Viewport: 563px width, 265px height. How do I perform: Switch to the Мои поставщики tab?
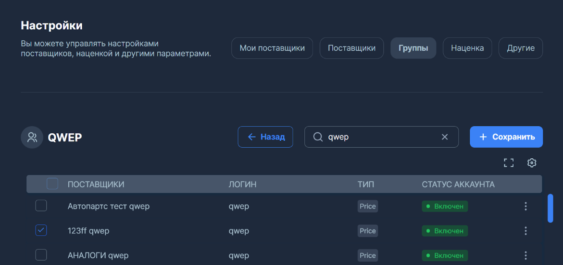coord(272,48)
